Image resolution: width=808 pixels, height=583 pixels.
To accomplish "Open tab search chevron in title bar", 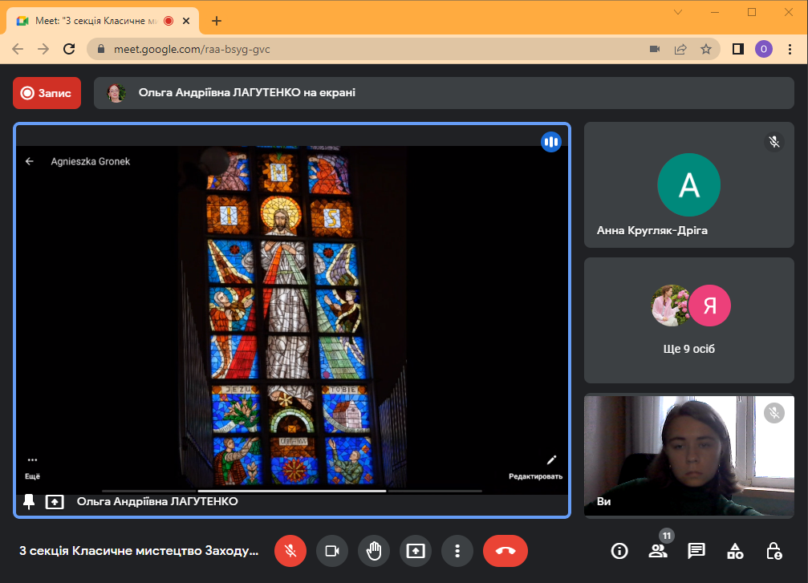I will tap(678, 12).
